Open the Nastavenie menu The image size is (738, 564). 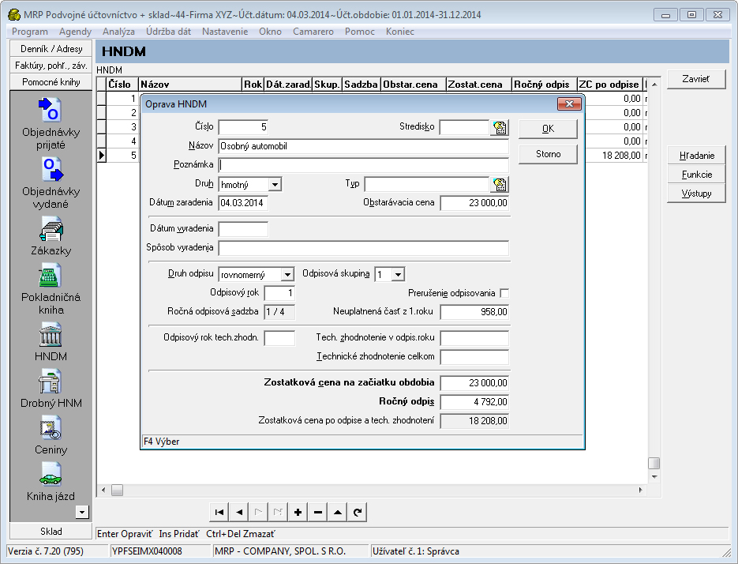click(225, 32)
